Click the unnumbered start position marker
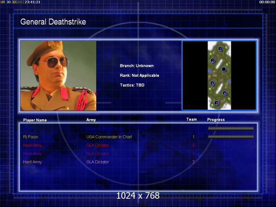The image size is (276, 207). point(224,69)
